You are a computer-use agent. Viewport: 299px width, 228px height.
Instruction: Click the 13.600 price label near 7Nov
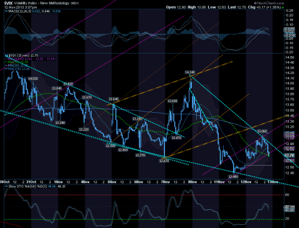tap(173, 101)
